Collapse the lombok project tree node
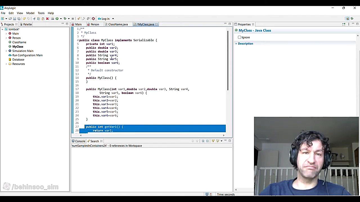 (x=2, y=29)
